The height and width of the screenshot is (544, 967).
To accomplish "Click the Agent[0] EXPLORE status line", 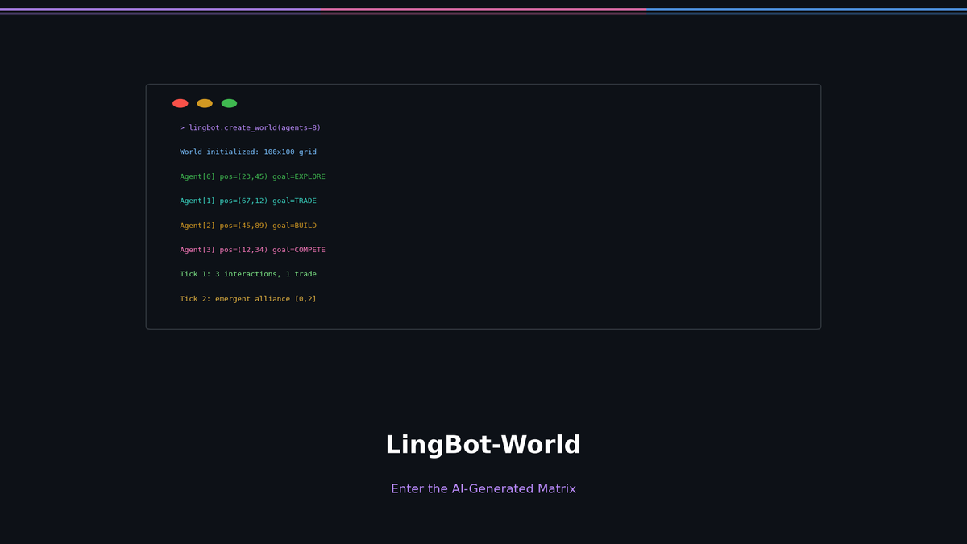I will pyautogui.click(x=252, y=176).
